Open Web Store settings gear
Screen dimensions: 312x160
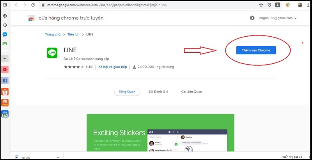coord(252,18)
